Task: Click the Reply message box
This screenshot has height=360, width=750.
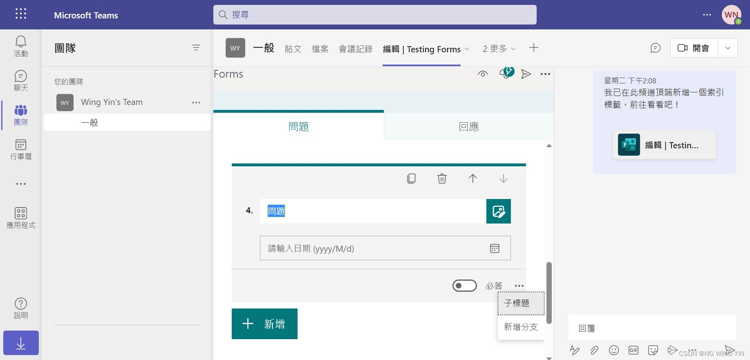Action: [652, 328]
